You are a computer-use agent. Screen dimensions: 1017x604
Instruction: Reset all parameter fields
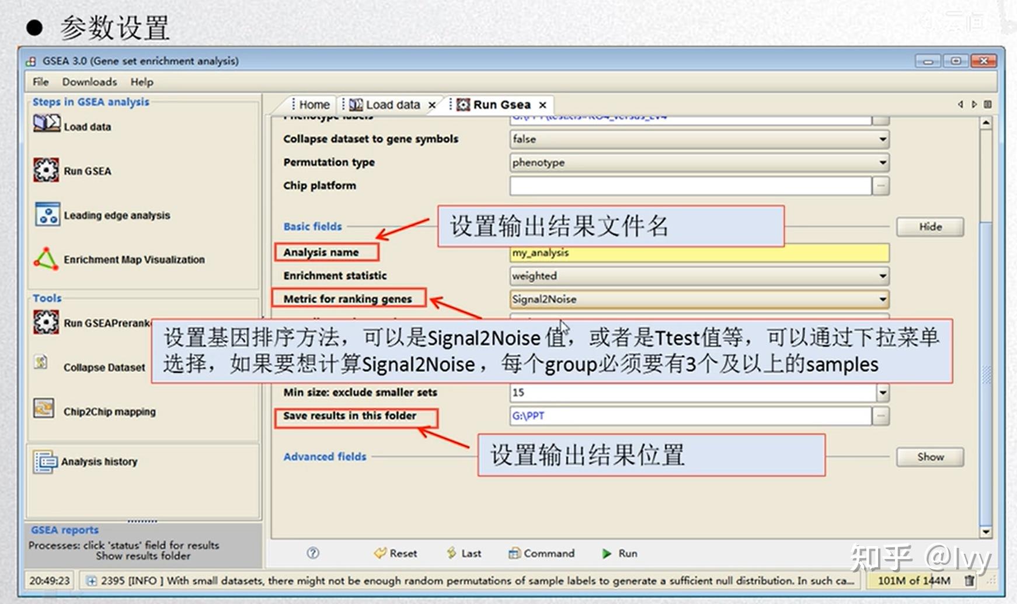396,553
